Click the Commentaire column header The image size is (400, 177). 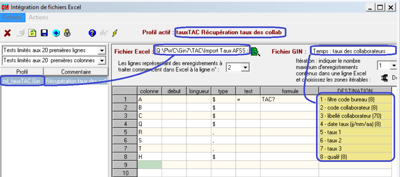76,72
